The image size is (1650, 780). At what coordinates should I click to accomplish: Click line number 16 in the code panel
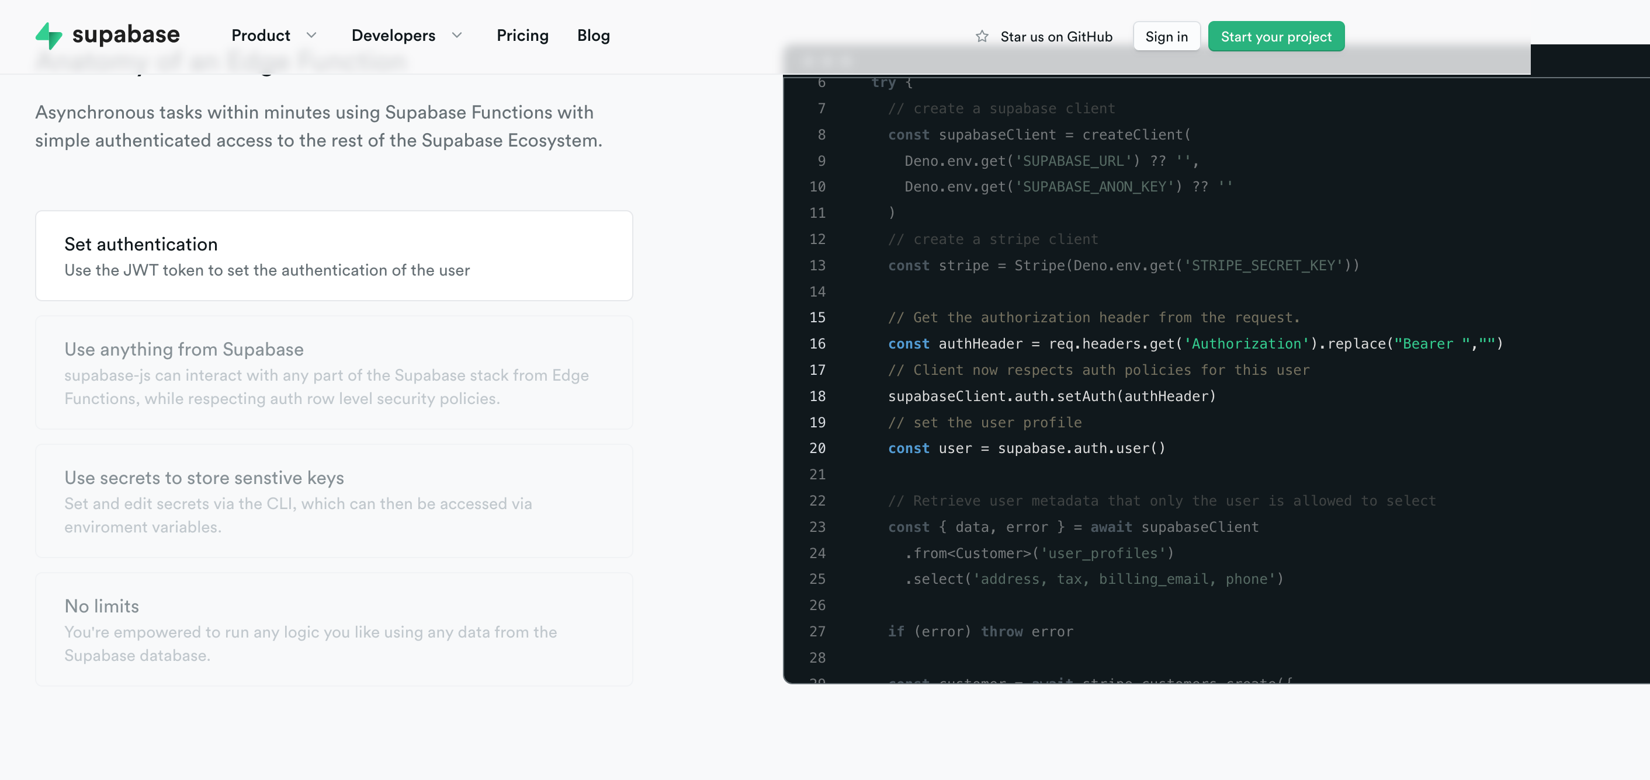pyautogui.click(x=817, y=344)
